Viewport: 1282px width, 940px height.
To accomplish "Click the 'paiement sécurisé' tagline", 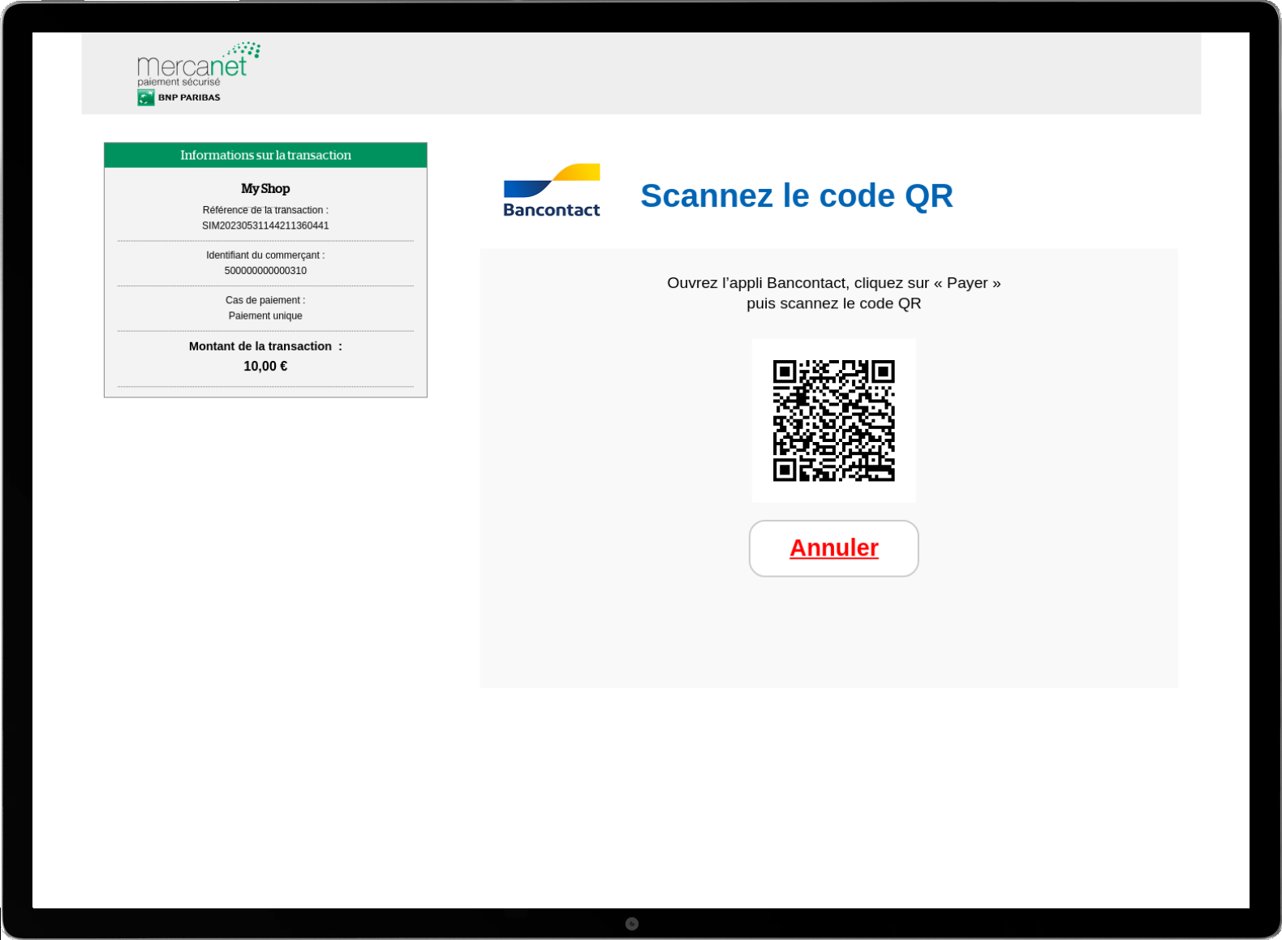I will pyautogui.click(x=179, y=82).
